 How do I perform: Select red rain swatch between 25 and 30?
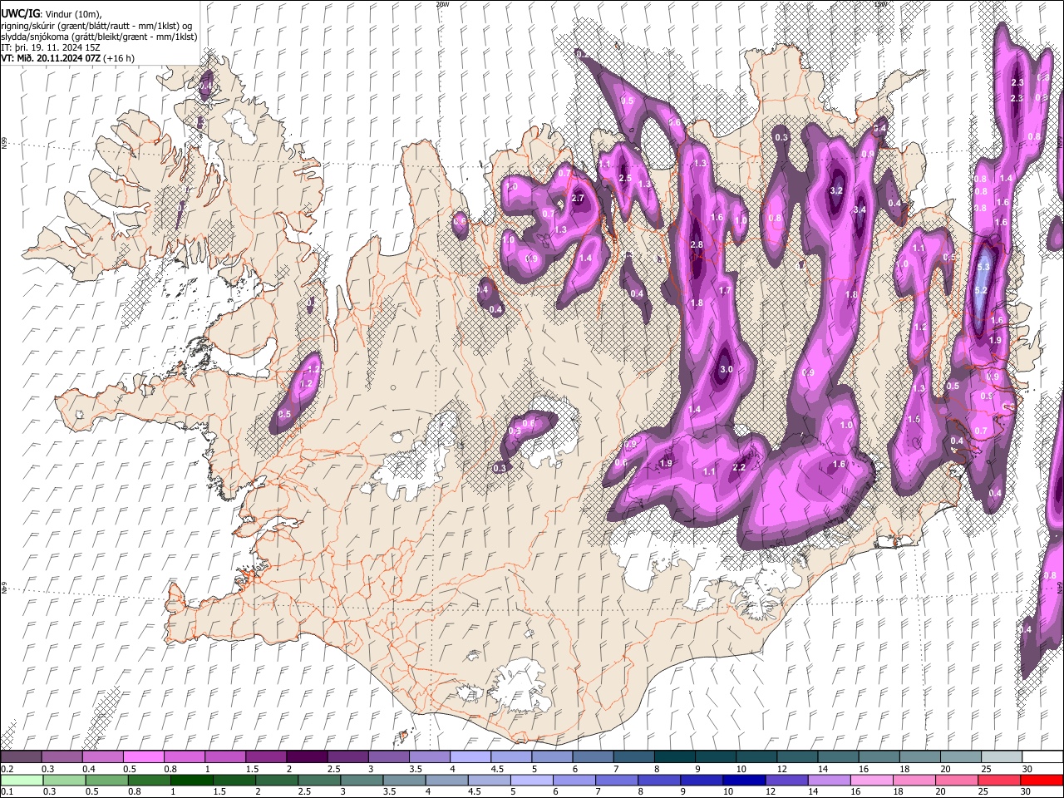(998, 780)
